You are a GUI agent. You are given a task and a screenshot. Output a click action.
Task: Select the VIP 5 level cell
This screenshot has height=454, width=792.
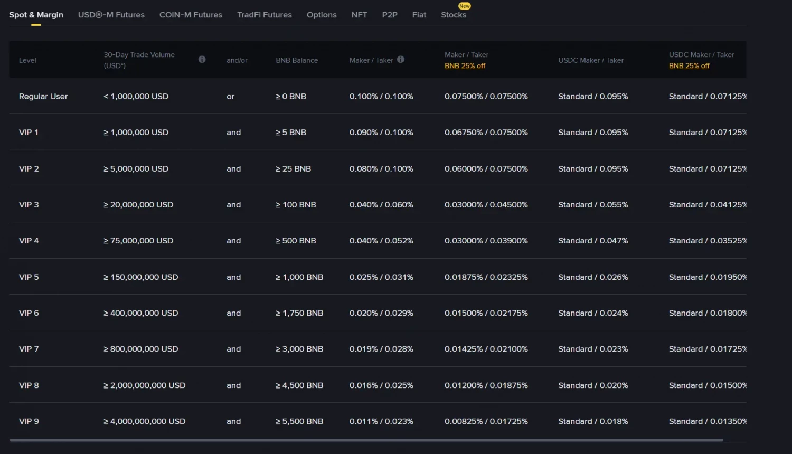click(x=29, y=277)
